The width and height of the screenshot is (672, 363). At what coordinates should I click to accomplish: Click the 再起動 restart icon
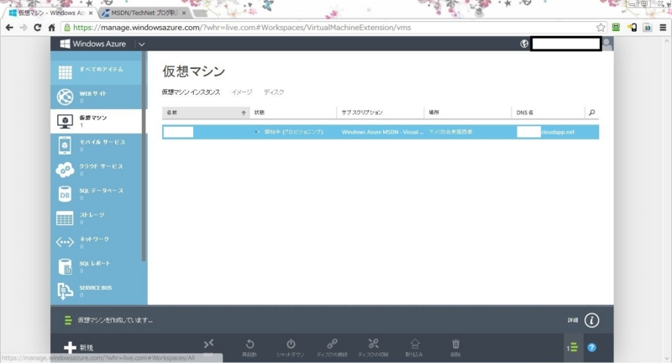point(249,345)
